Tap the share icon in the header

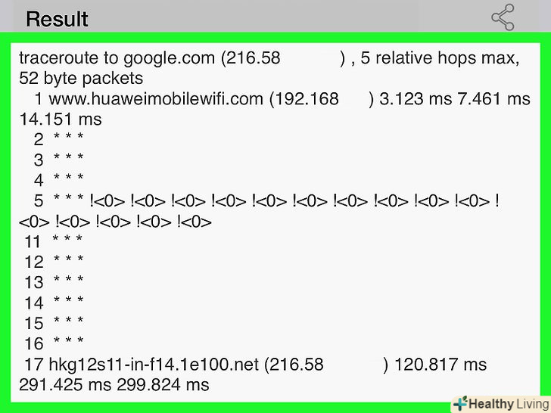click(x=503, y=17)
